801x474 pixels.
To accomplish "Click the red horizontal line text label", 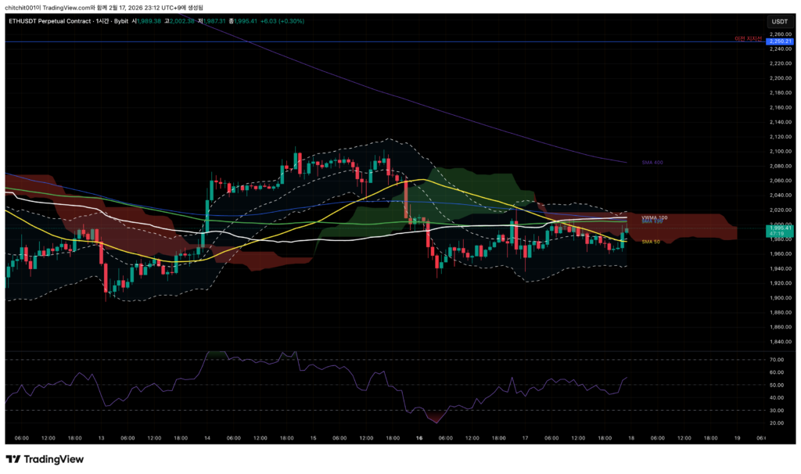I will (748, 38).
